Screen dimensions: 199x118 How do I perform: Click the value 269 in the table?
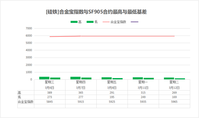174,93
